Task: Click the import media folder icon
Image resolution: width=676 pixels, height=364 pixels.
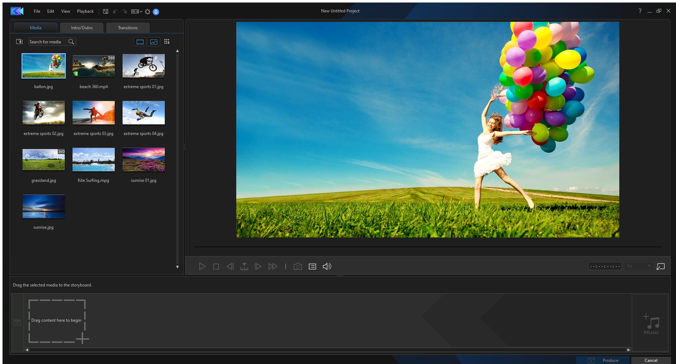Action: pos(19,42)
